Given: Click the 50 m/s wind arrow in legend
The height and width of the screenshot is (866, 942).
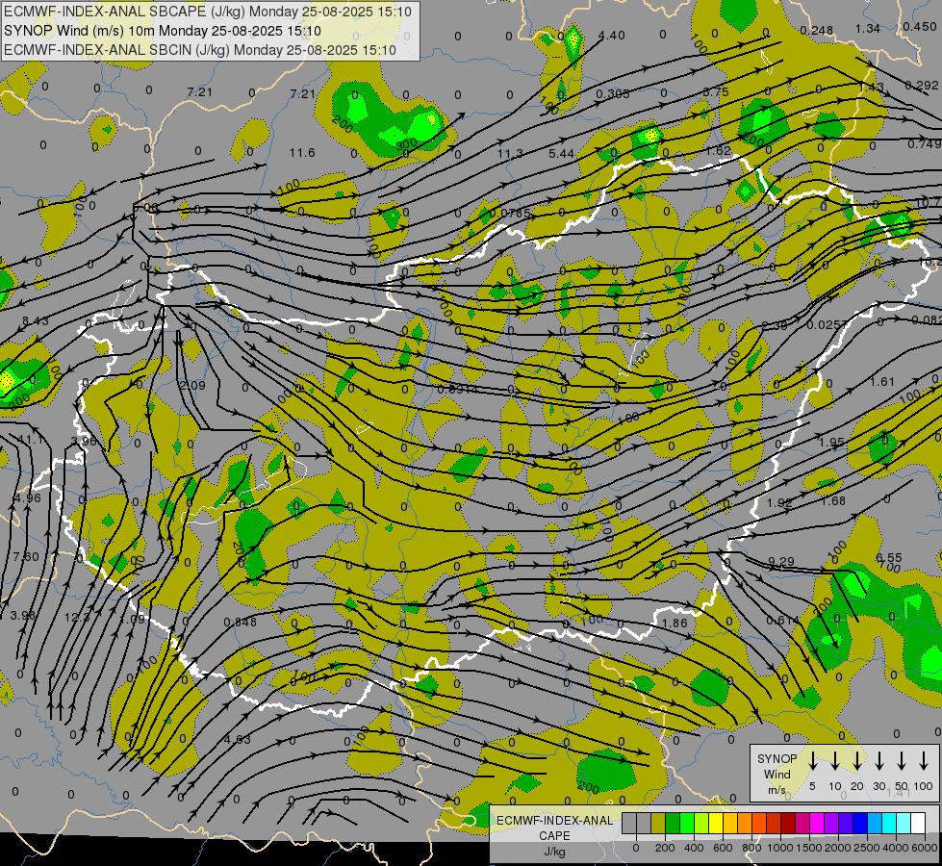Looking at the screenshot, I should pyautogui.click(x=902, y=761).
